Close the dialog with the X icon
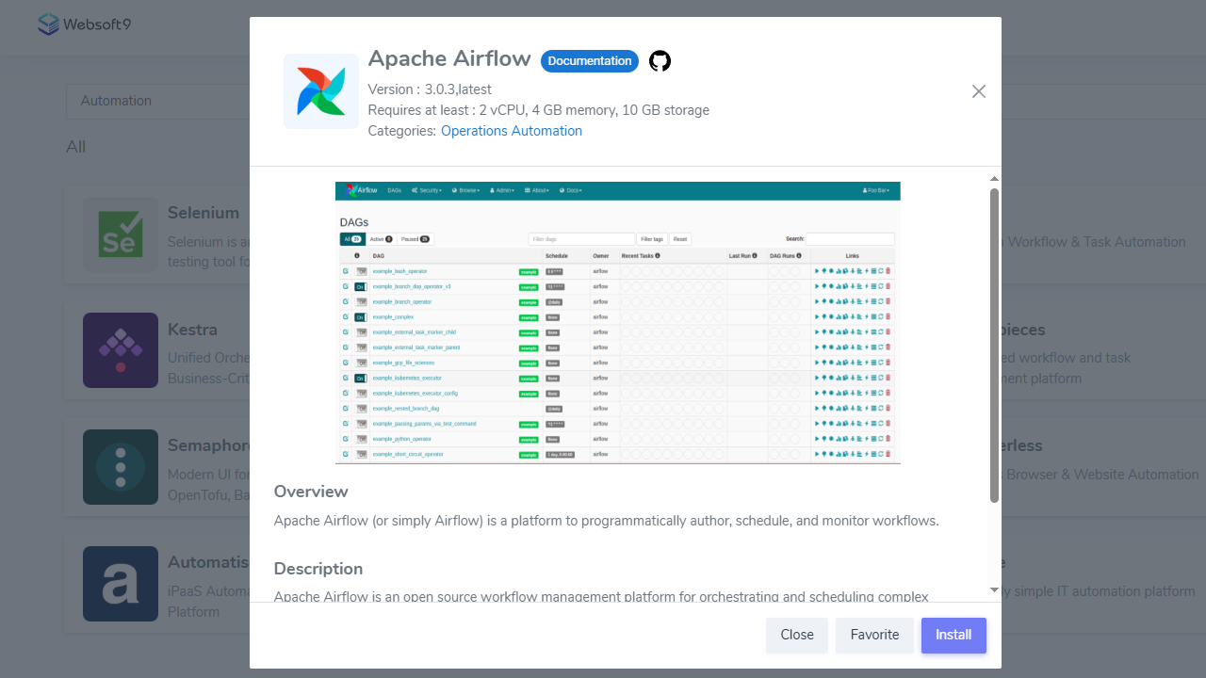 point(979,91)
